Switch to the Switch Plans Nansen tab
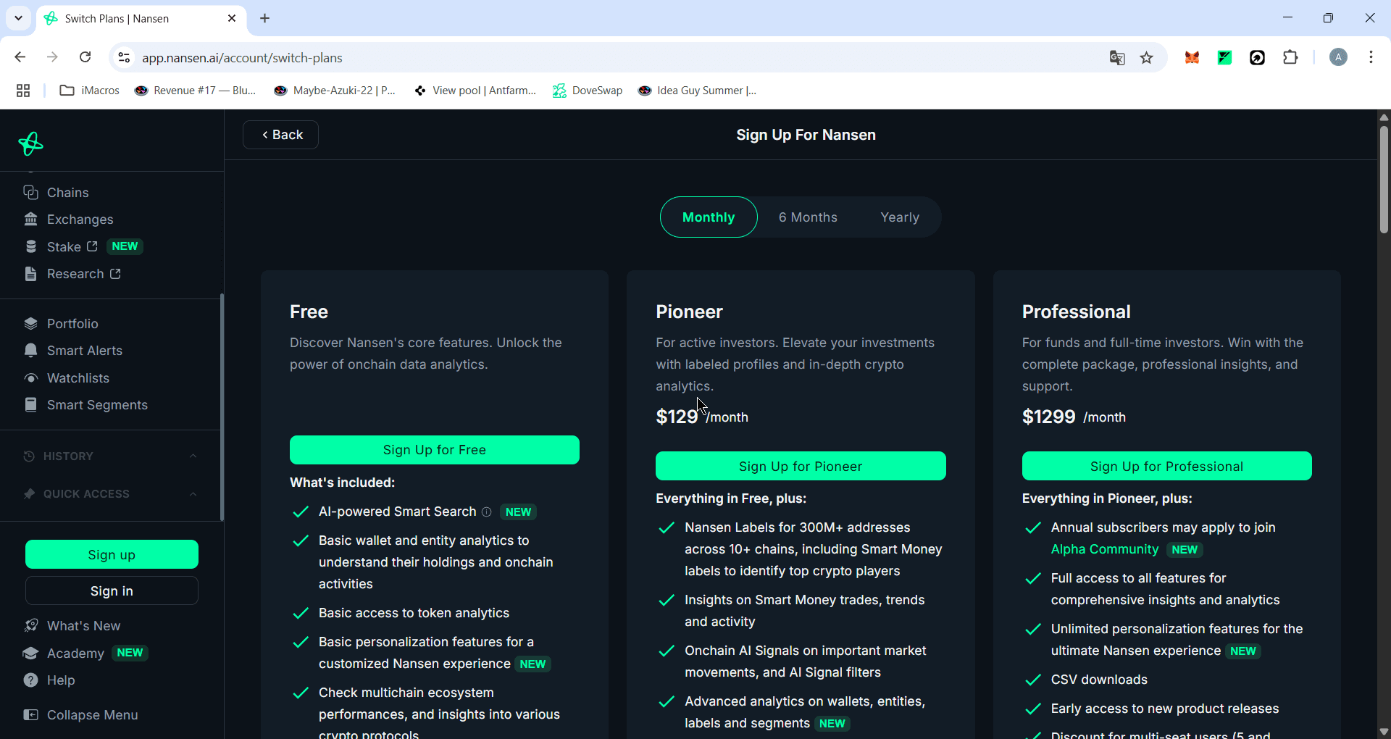1391x739 pixels. (x=141, y=19)
